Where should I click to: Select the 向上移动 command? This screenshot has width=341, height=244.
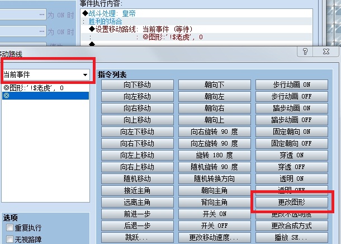pos(137,120)
